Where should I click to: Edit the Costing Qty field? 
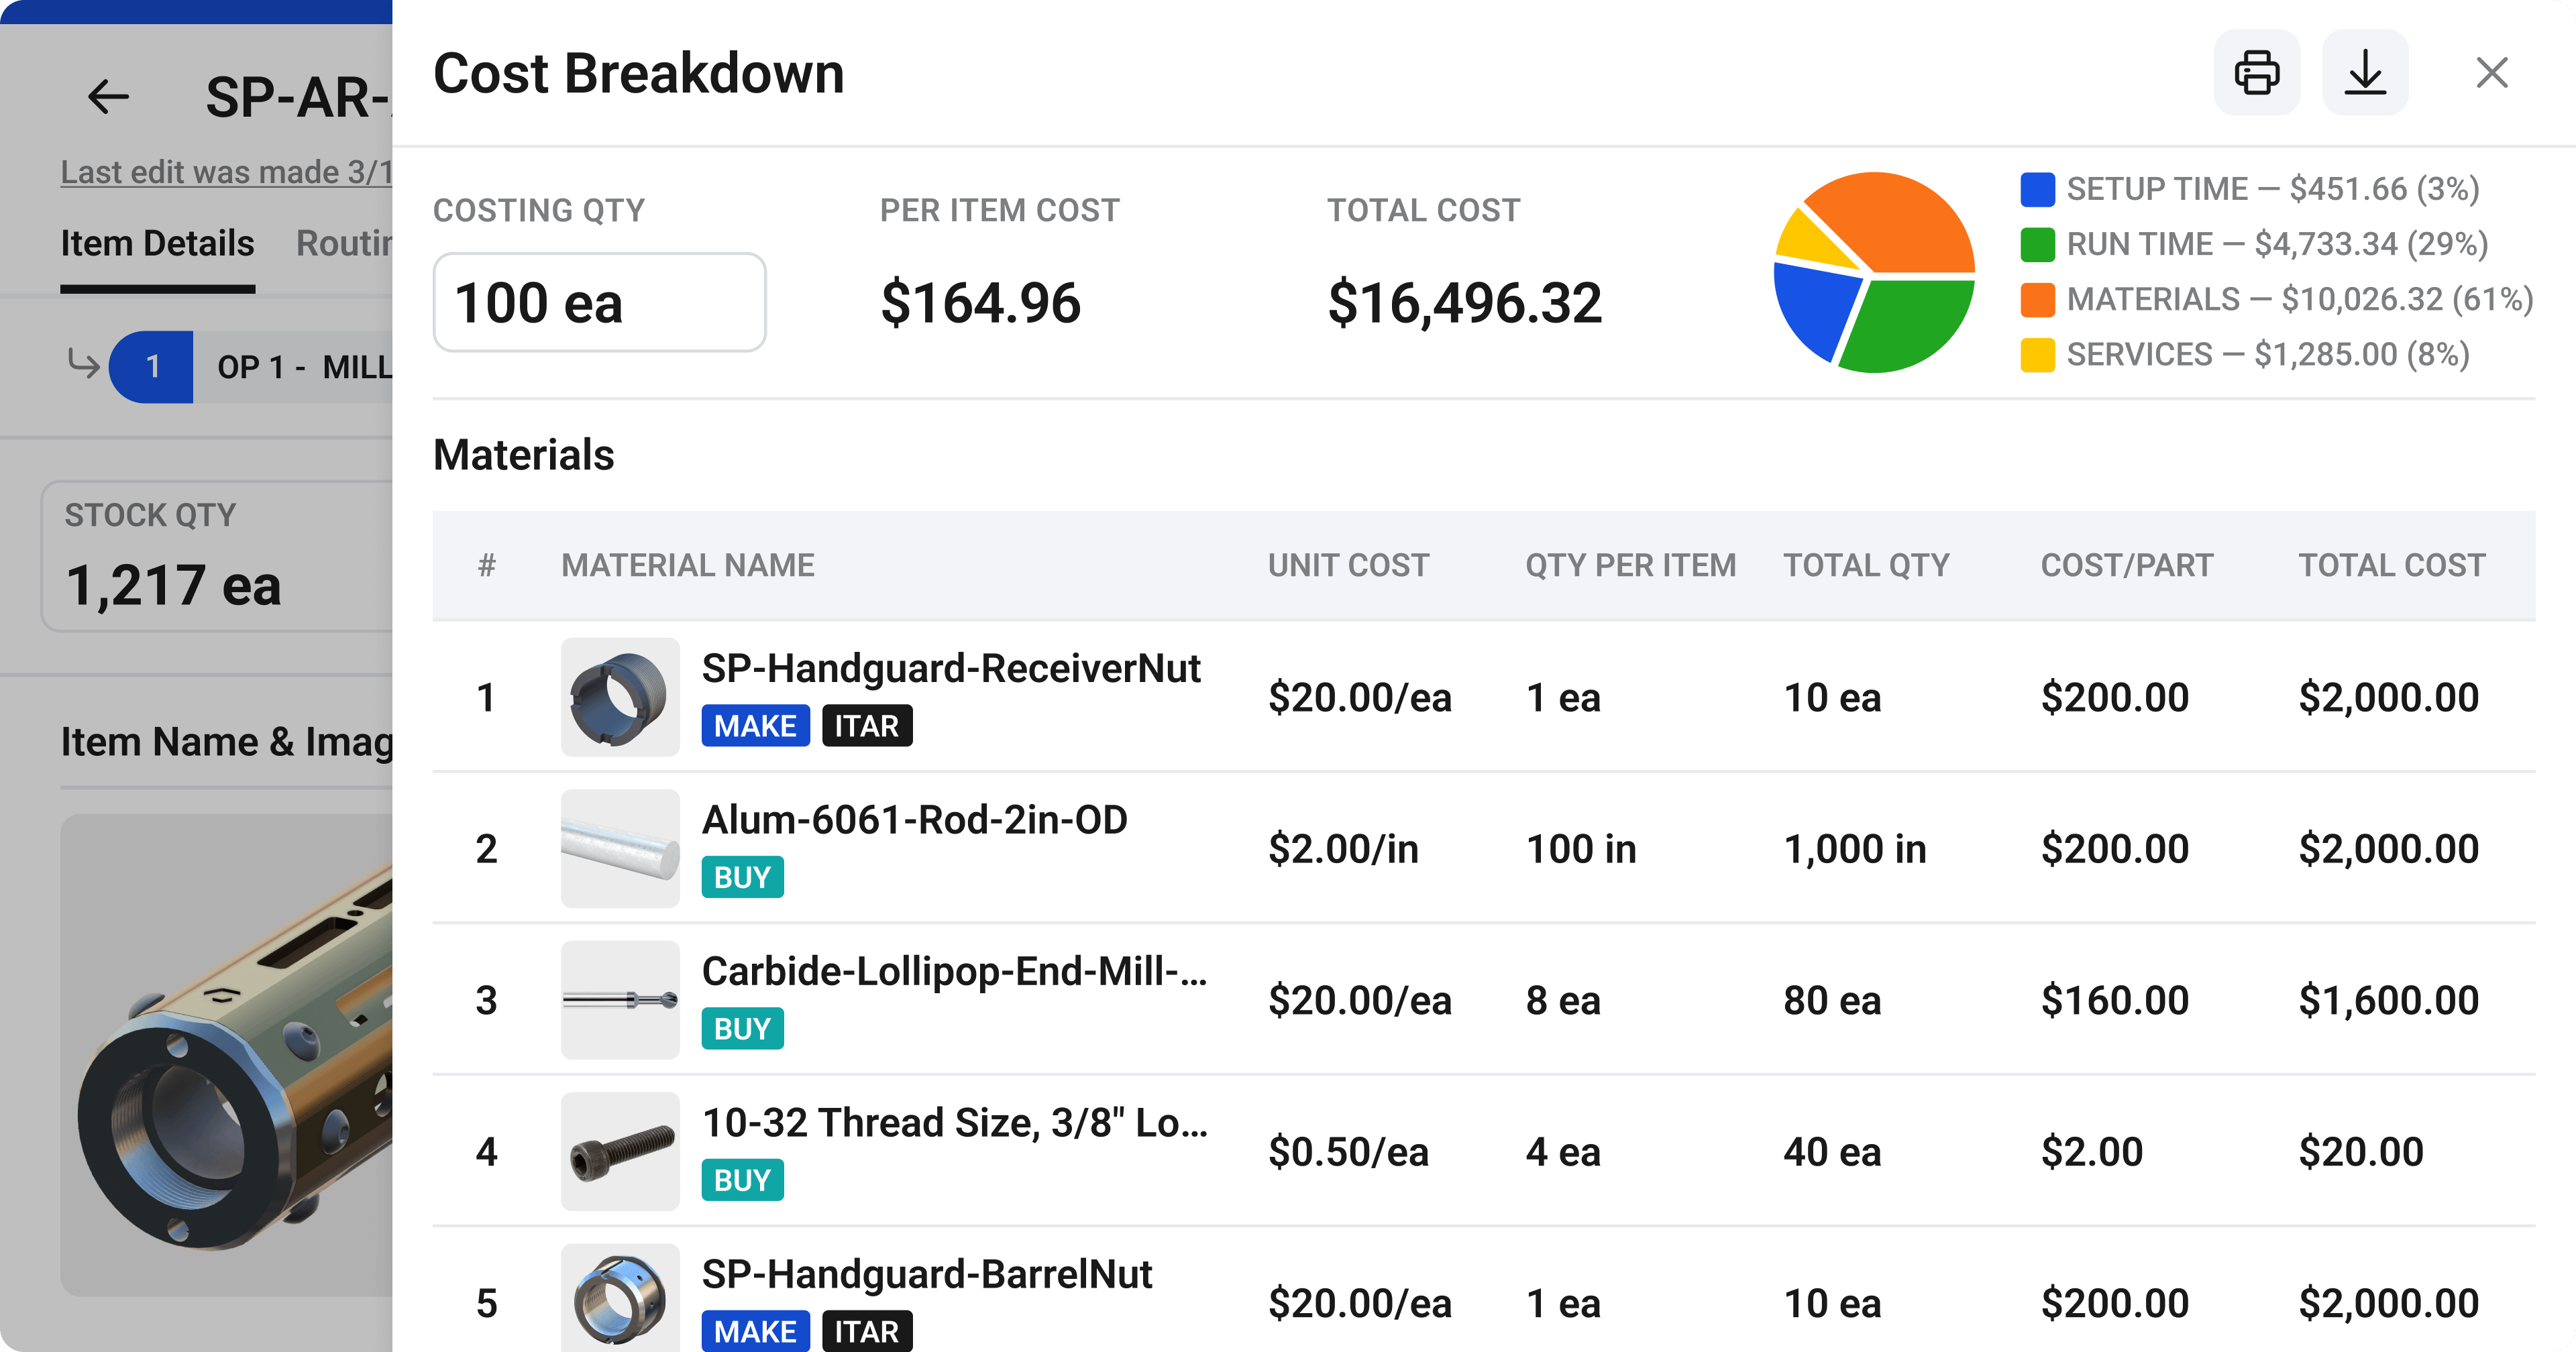(x=599, y=303)
